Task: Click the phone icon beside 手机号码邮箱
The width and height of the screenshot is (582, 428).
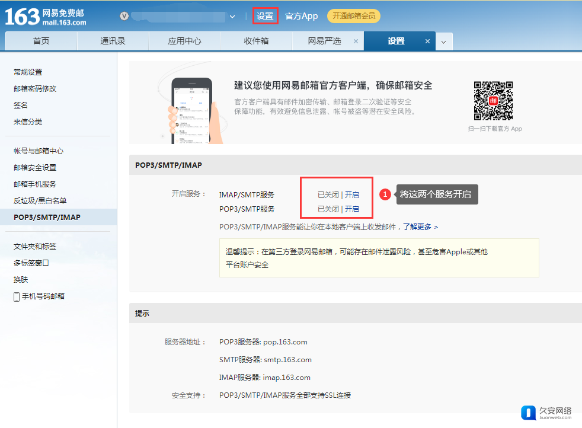Action: pos(17,296)
